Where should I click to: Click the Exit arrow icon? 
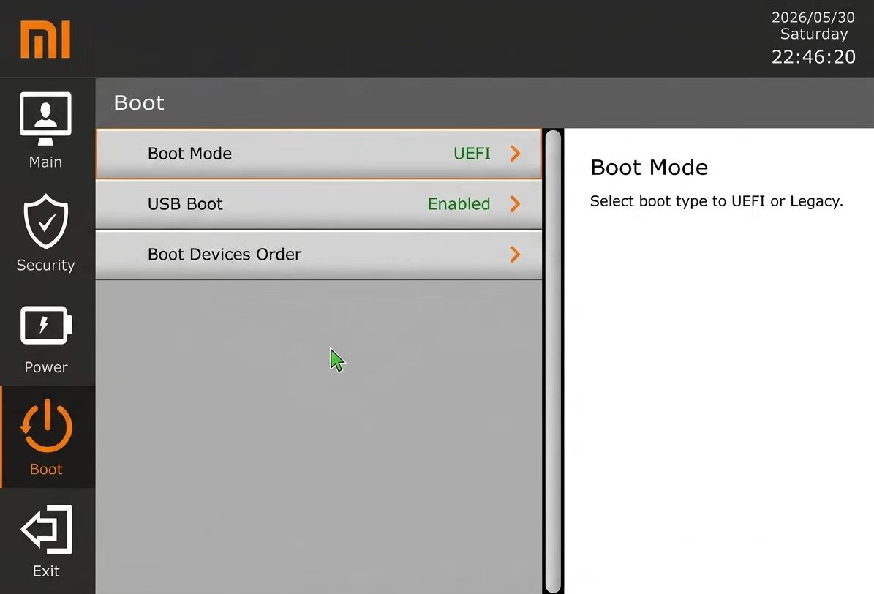46,530
